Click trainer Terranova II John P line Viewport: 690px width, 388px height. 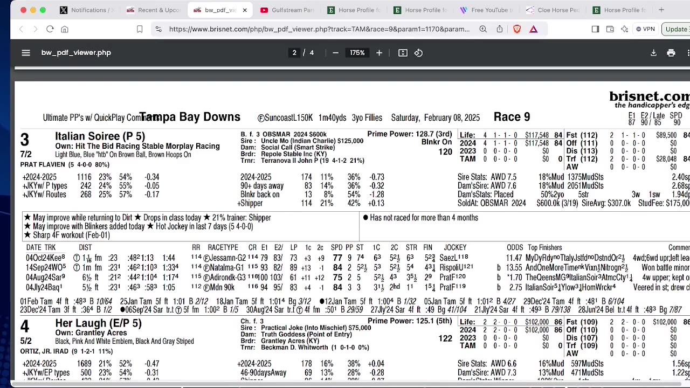tap(302, 161)
